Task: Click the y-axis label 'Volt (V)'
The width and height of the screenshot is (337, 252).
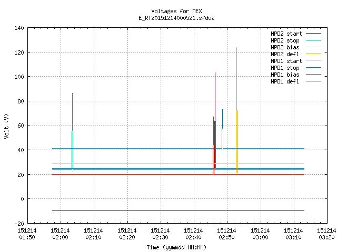Action: [x=6, y=126]
